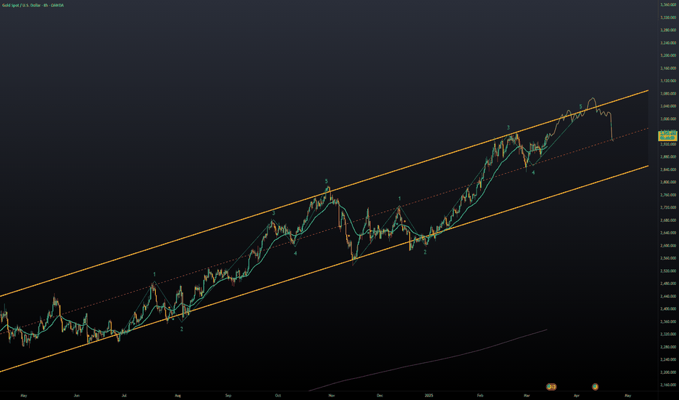Click the 3,080.000 price axis label
Viewport: 679px width, 400px height.
(x=668, y=93)
